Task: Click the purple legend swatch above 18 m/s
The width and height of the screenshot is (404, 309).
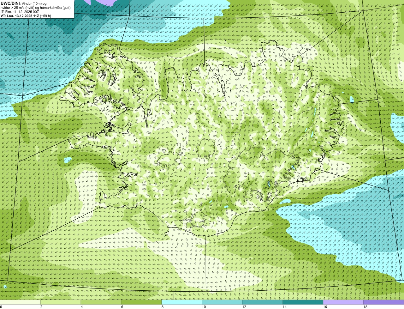Action: 384,302
